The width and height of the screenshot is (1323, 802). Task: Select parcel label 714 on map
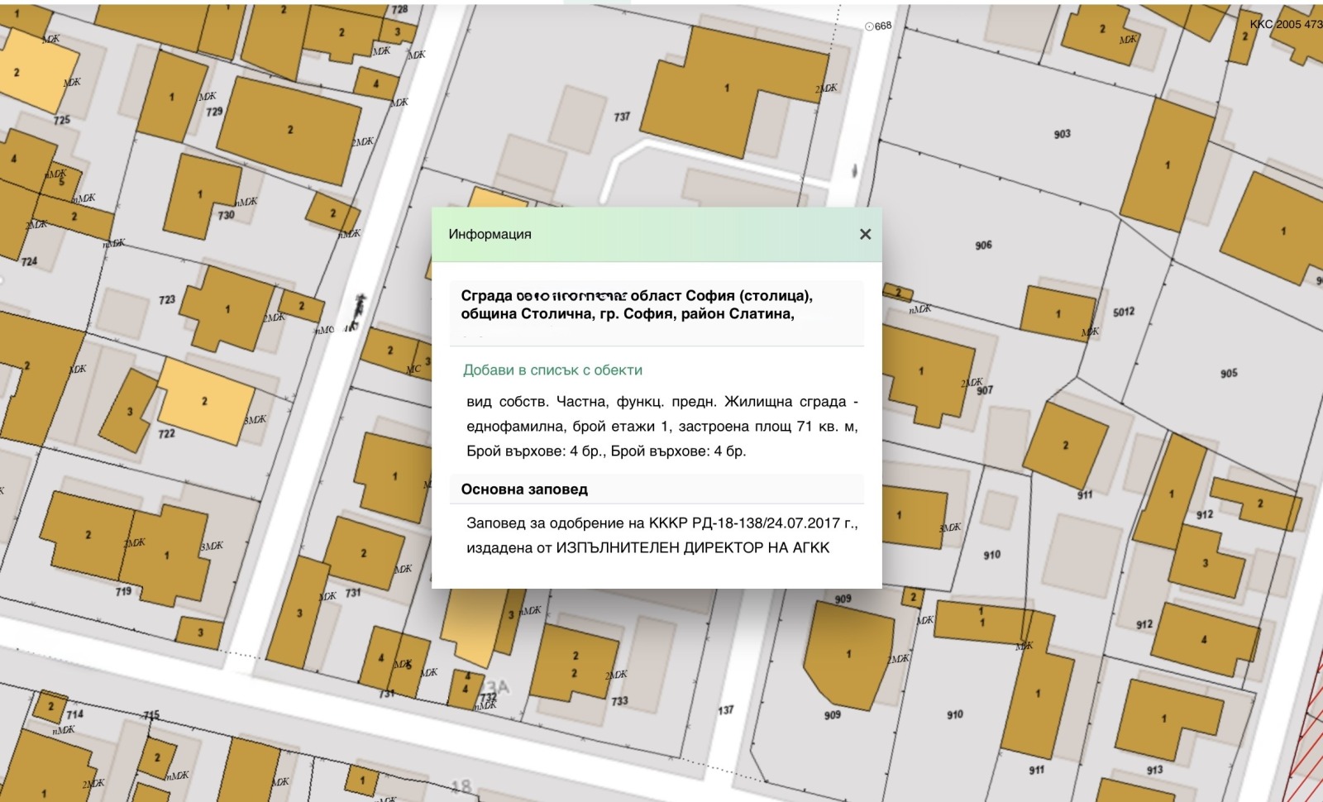pyautogui.click(x=74, y=714)
